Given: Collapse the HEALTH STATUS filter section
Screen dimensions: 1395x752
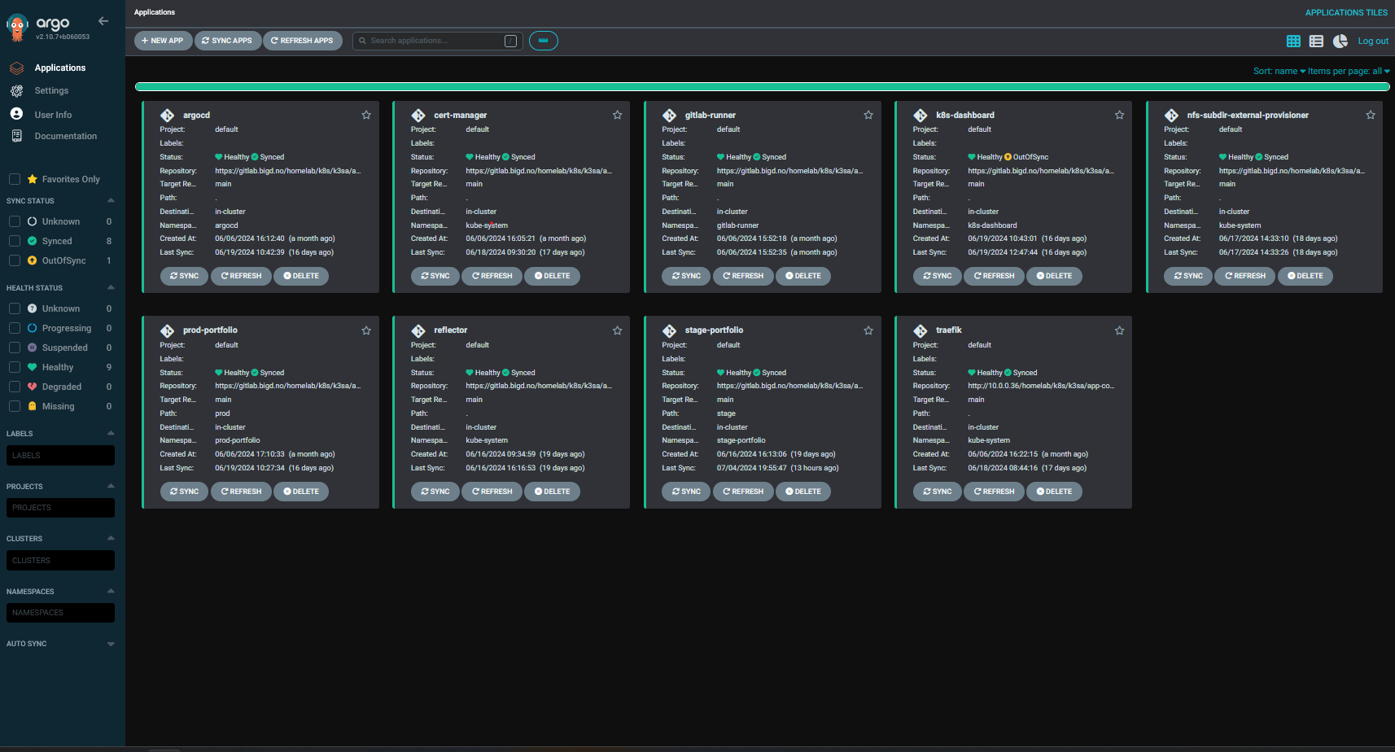Looking at the screenshot, I should tap(111, 287).
